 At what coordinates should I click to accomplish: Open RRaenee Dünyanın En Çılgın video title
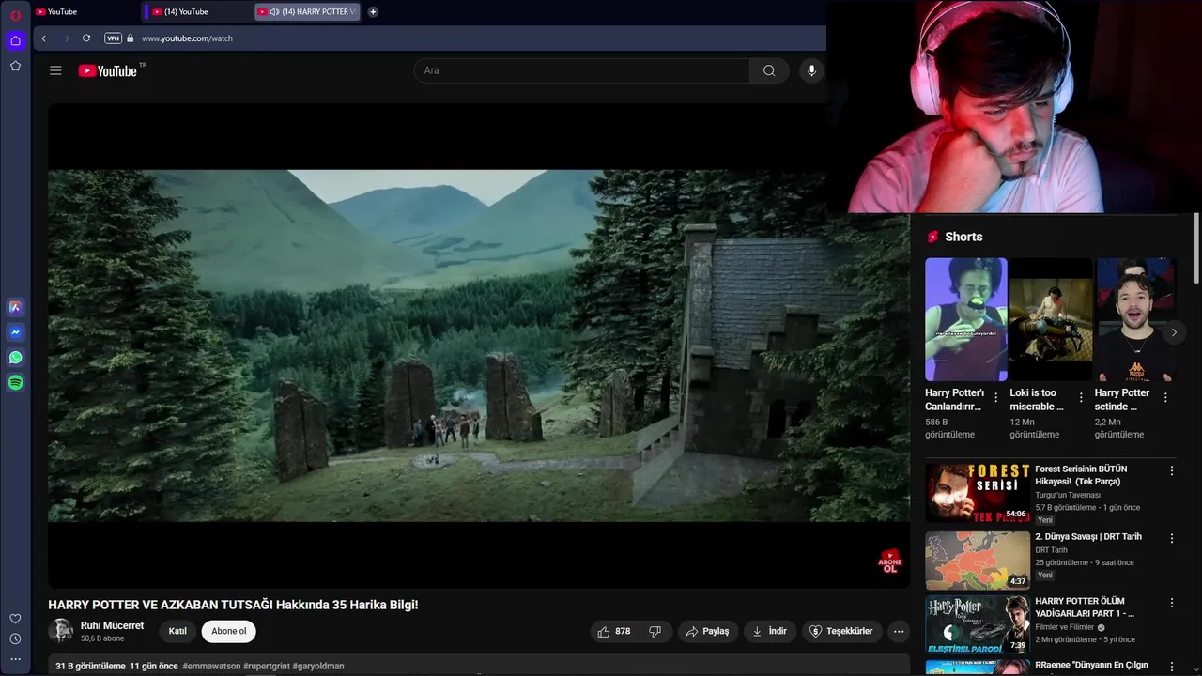[x=1091, y=665]
